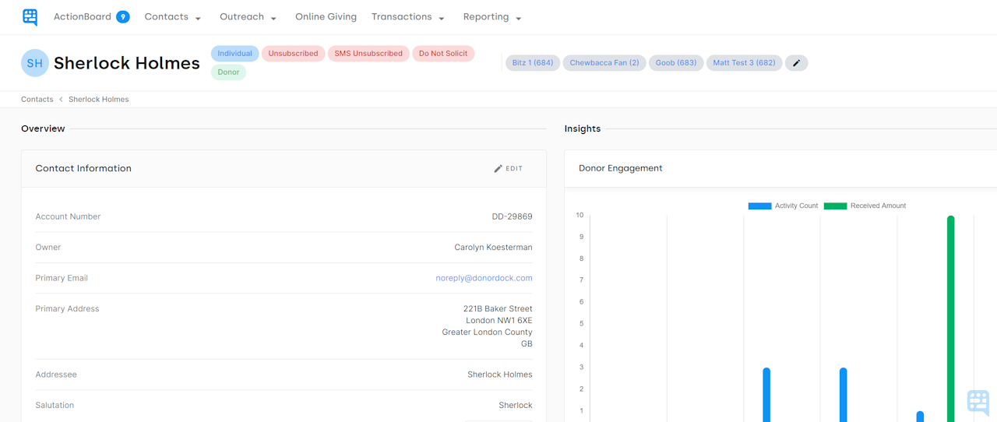Click the Sherlock Holmes page heading
997x422 pixels.
click(x=127, y=63)
